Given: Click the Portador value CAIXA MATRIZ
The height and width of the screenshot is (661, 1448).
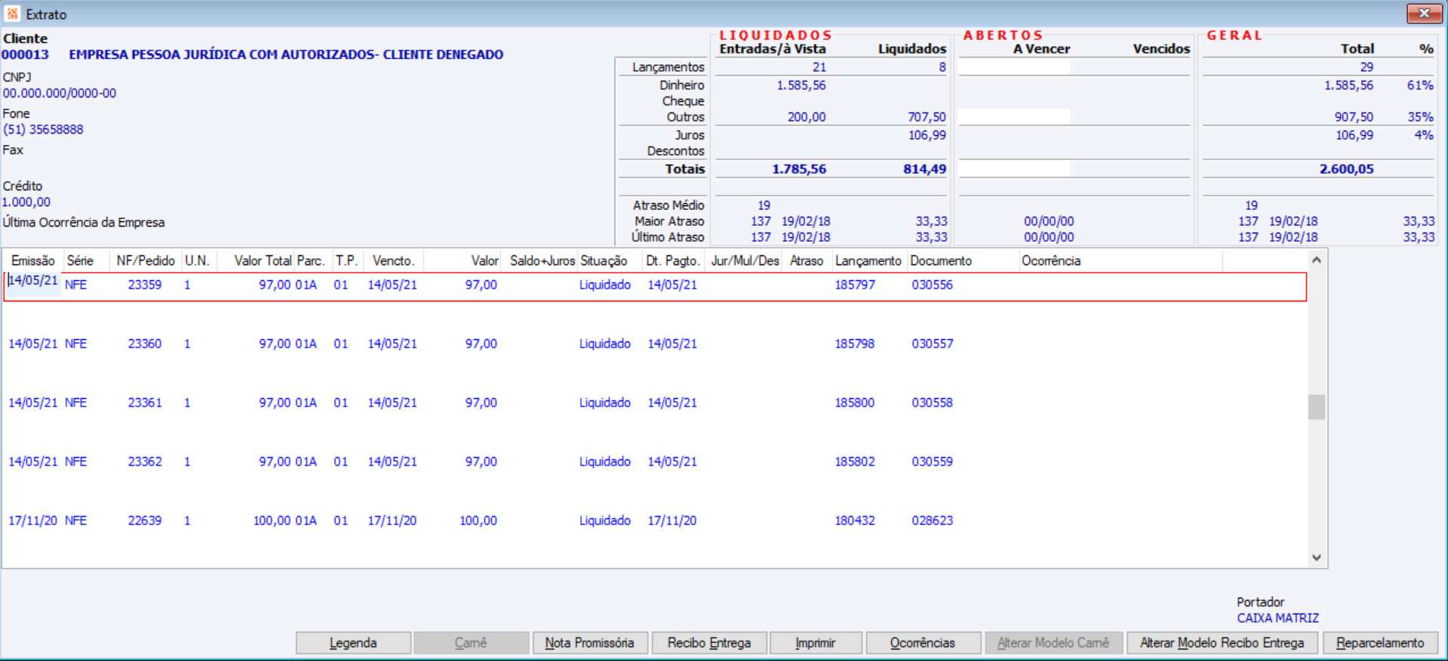Looking at the screenshot, I should pos(1277,618).
